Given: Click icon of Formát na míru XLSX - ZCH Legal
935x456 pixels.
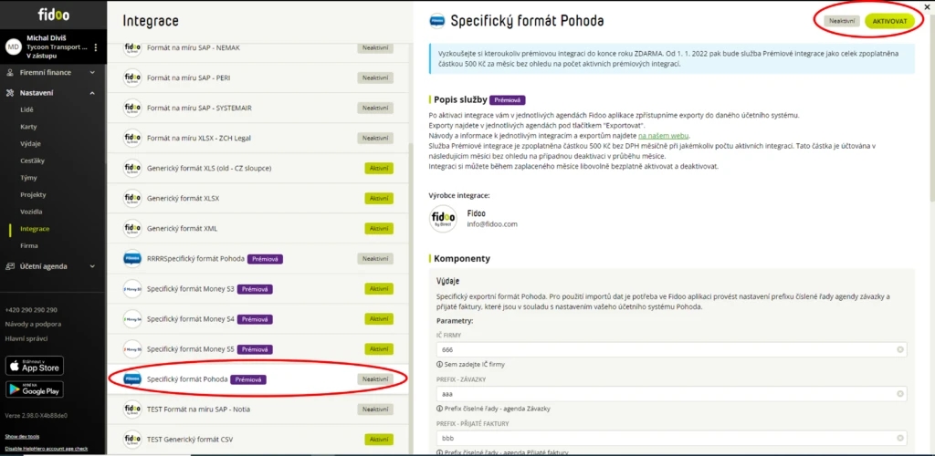Looking at the screenshot, I should [x=132, y=138].
